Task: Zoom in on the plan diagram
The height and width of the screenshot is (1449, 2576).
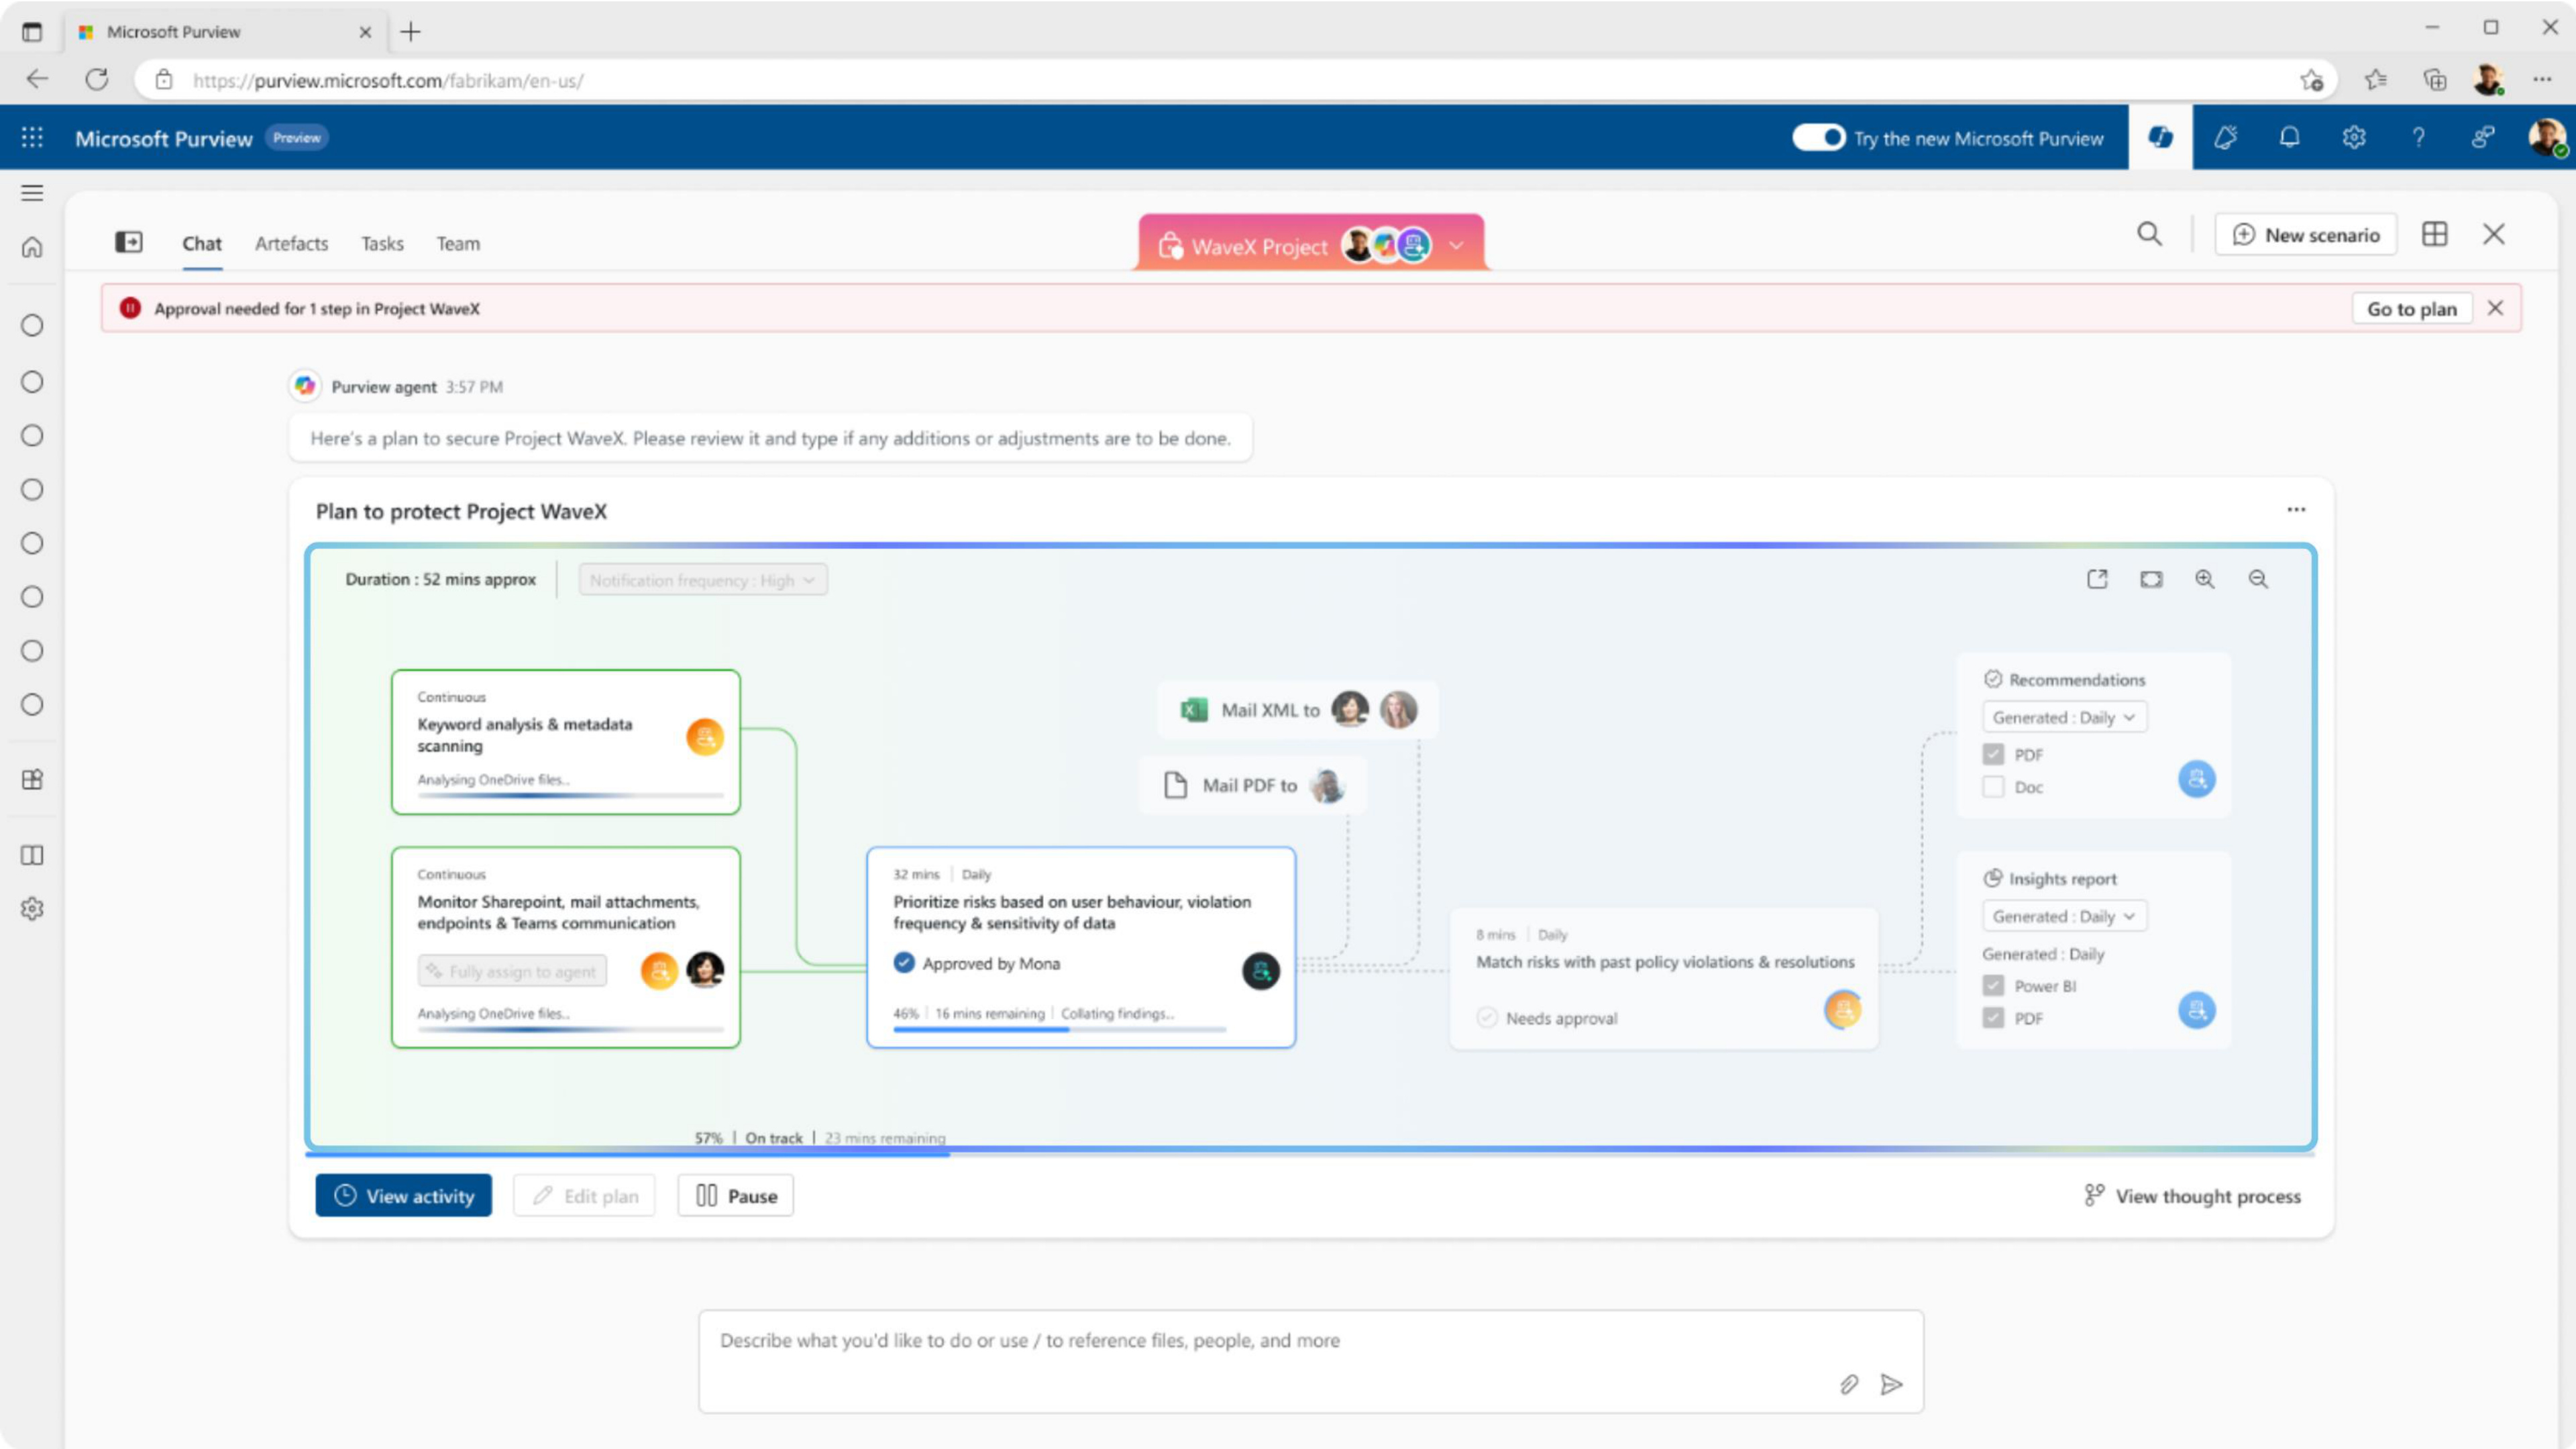Action: [2204, 579]
